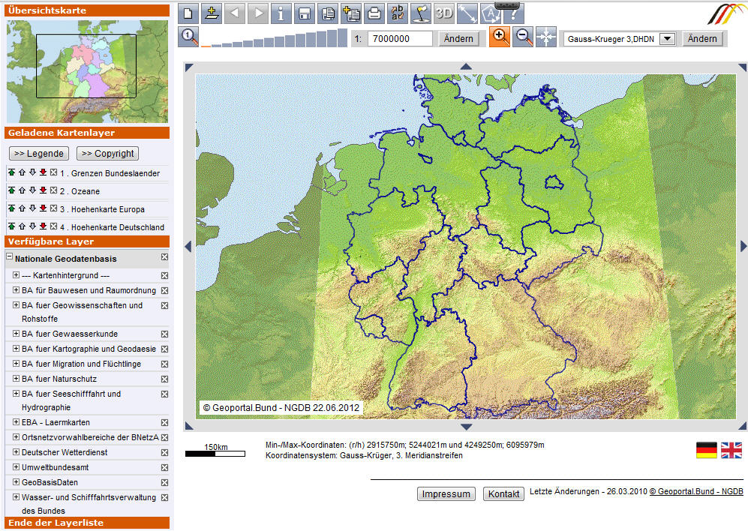This screenshot has width=748, height=531.
Task: Click the tallest bar of zoom level slider
Action: [x=342, y=39]
